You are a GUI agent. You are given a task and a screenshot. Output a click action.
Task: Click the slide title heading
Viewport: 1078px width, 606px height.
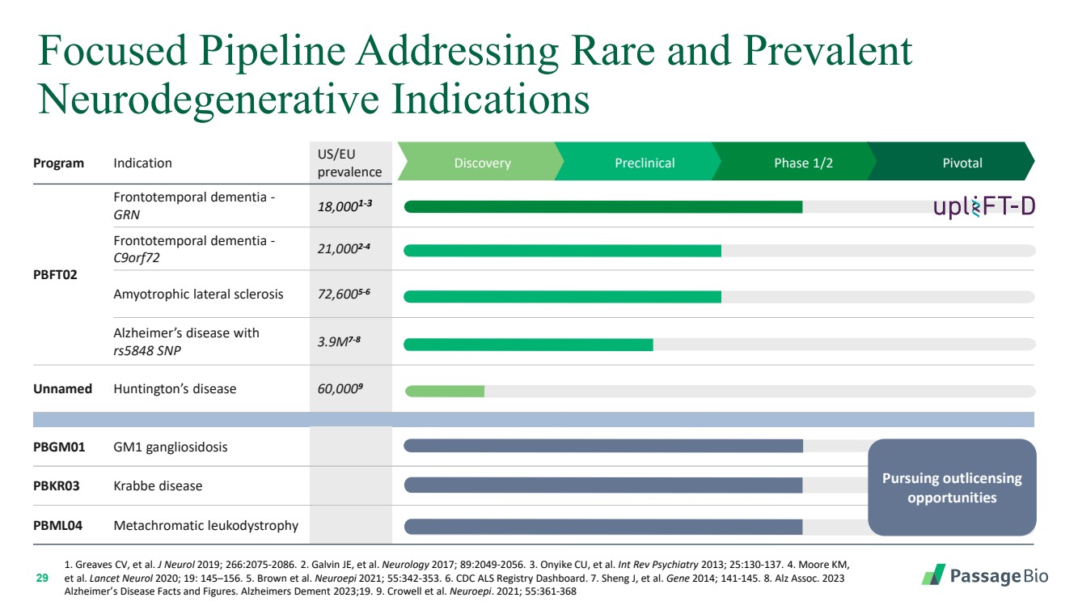(474, 75)
